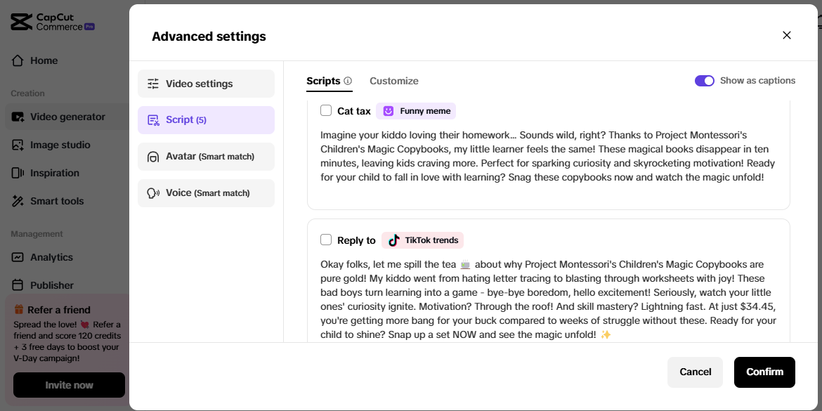The height and width of the screenshot is (411, 822).
Task: Click the Cancel button
Action: click(x=695, y=372)
